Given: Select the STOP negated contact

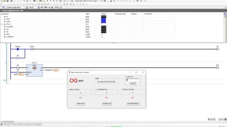Looking at the screenshot, I should pos(32,49).
